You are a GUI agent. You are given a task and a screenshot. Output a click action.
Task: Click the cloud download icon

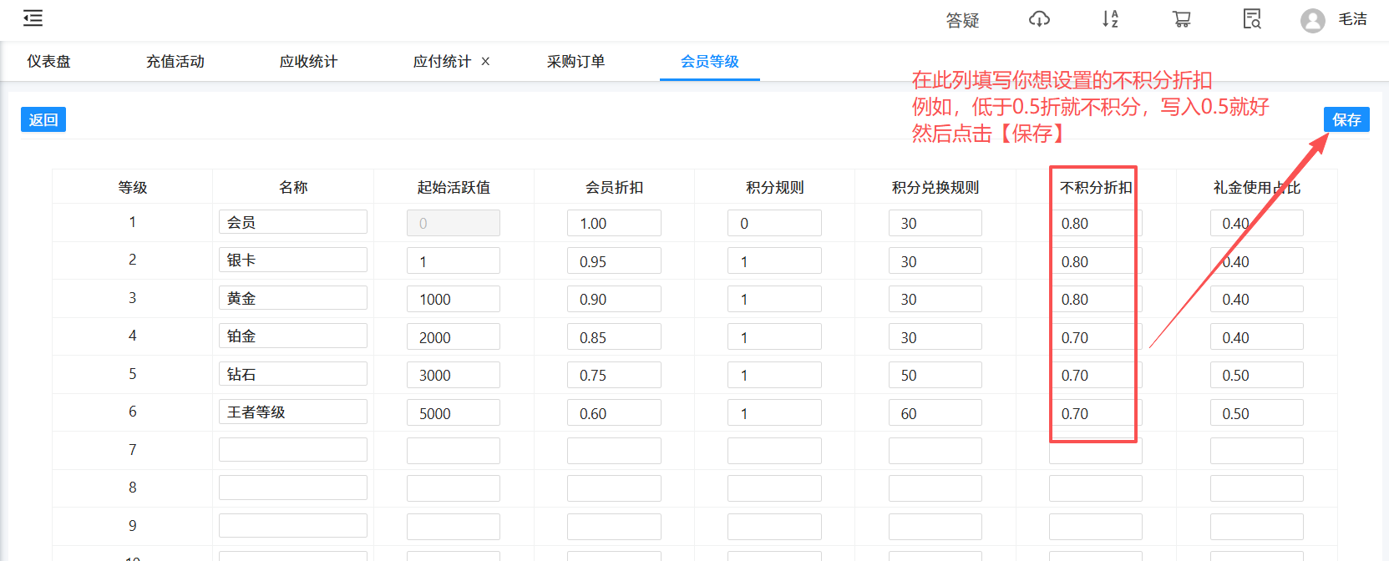1039,19
